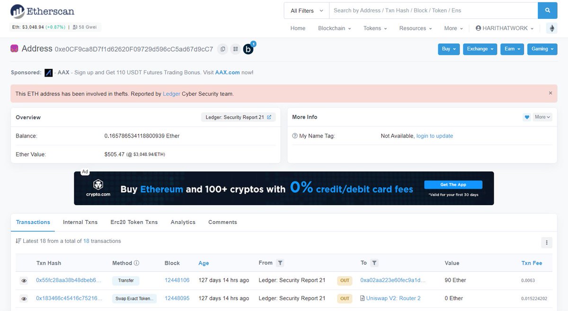Filter the From column
568x311 pixels.
coord(280,263)
